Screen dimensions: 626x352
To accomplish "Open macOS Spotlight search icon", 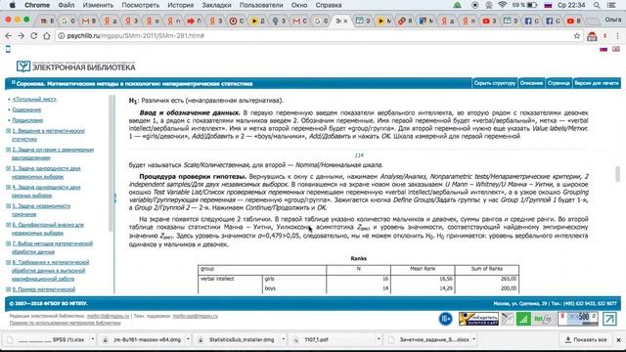I will (x=597, y=5).
